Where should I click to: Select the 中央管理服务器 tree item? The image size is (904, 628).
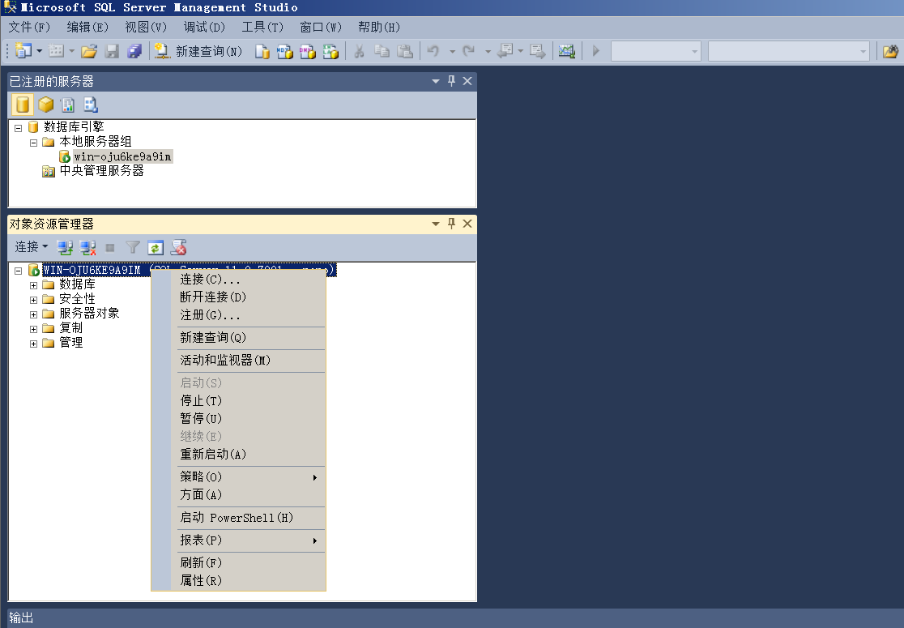coord(101,171)
